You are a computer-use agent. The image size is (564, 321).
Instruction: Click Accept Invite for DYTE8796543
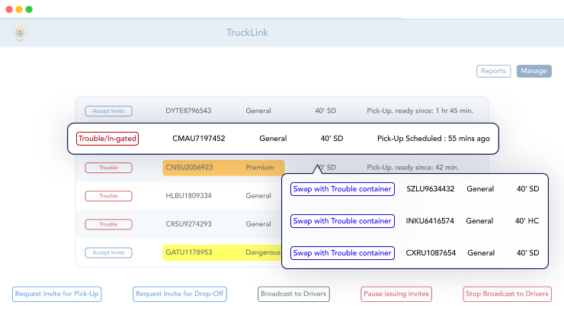tap(108, 111)
